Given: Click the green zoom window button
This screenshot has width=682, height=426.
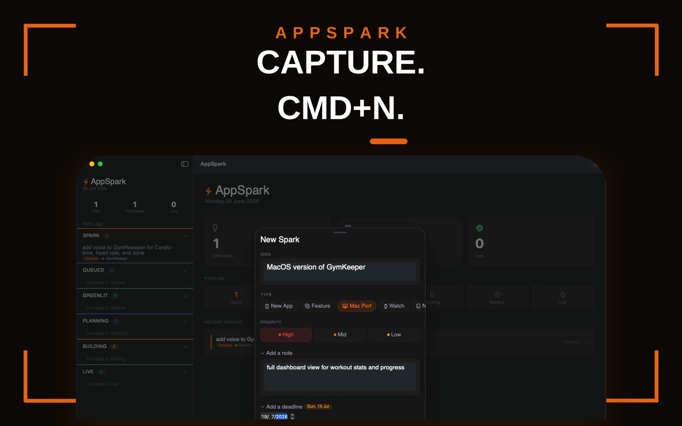Looking at the screenshot, I should coord(100,164).
